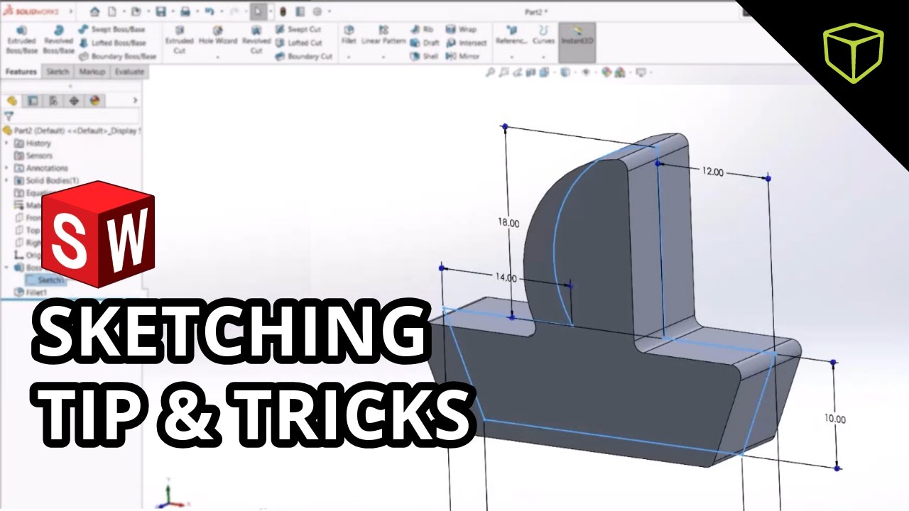Apply the Fillet tool
This screenshot has height=511, width=909.
tap(348, 35)
